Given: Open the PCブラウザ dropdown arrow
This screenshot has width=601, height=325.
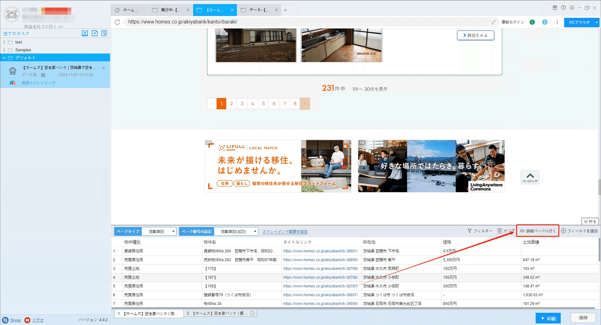Looking at the screenshot, I should [x=596, y=22].
